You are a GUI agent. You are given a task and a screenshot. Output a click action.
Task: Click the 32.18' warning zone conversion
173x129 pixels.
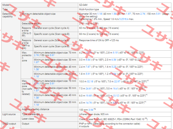click(90, 82)
